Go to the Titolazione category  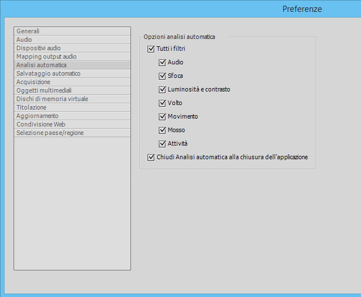32,107
